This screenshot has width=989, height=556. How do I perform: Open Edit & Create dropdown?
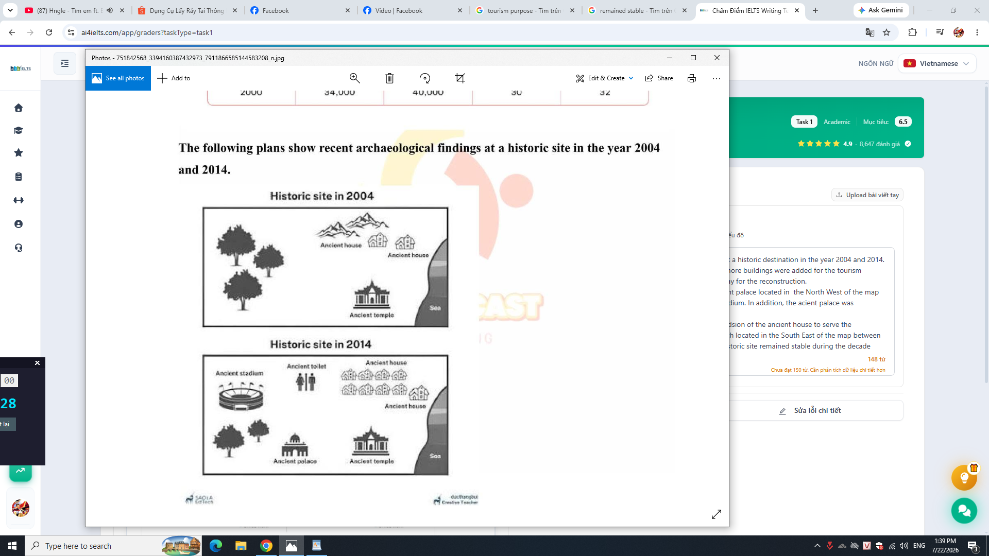click(x=605, y=78)
